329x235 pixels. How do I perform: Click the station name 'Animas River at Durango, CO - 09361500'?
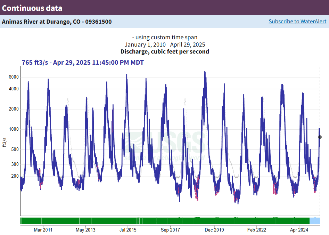[57, 22]
